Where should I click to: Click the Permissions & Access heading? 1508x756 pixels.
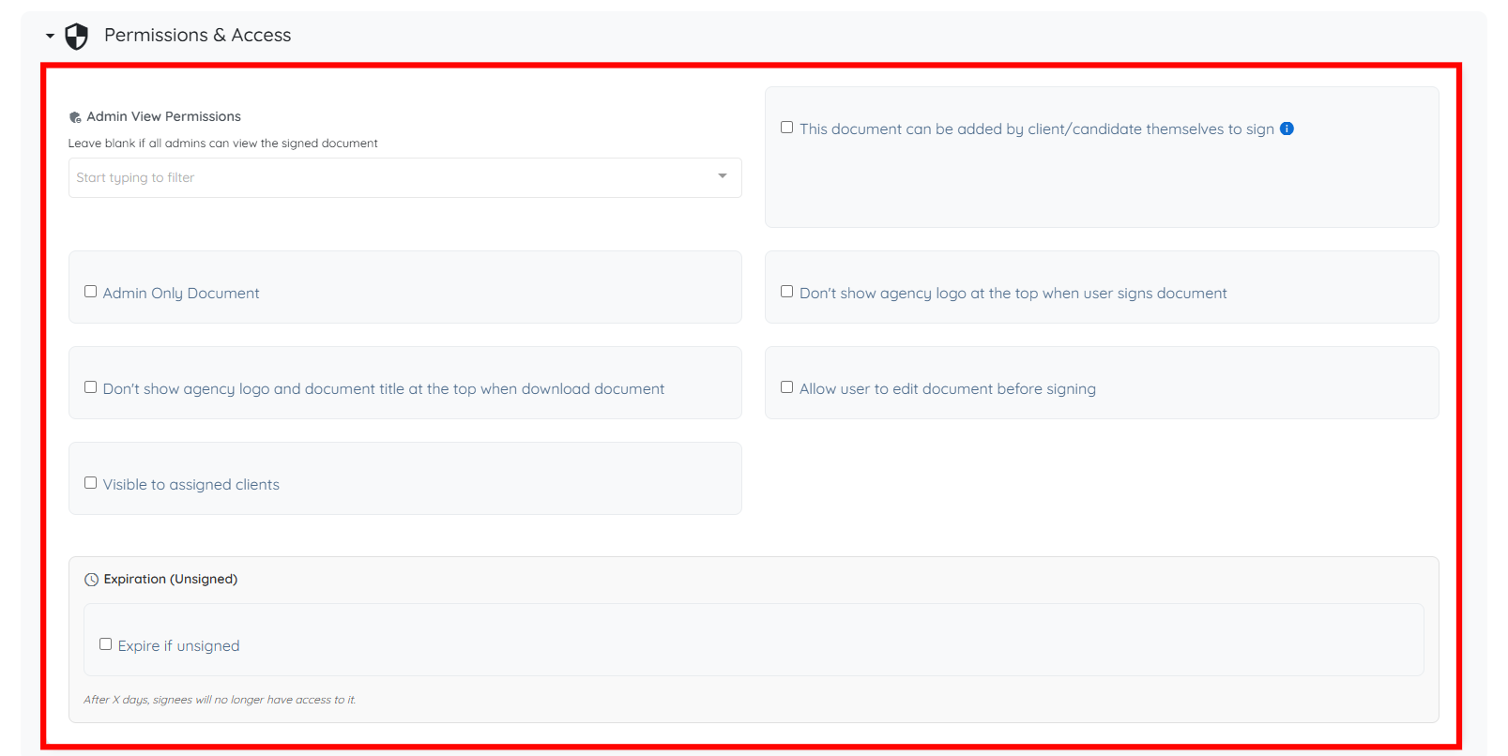198,35
